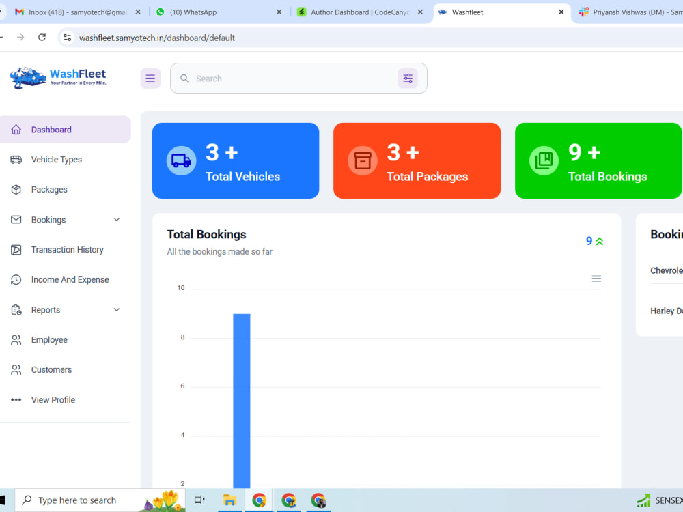Screen dimensions: 683x512
Task: Open Income And Expense menu item
Action: pyautogui.click(x=66, y=280)
